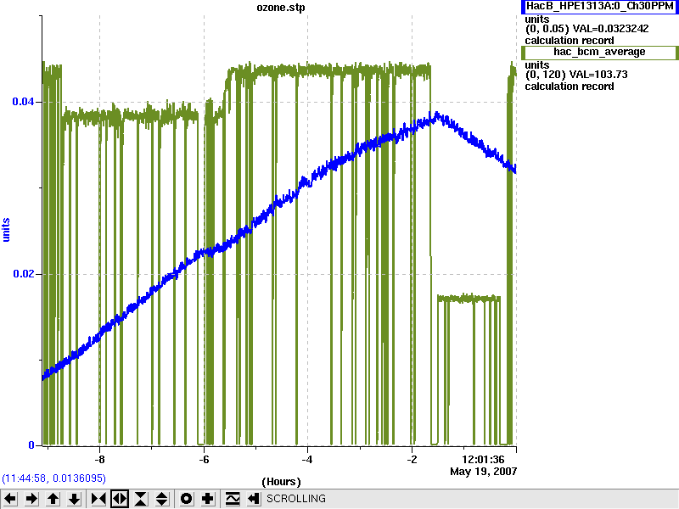Pan the graph right with the right arrow
The width and height of the screenshot is (679, 509).
pos(31,499)
